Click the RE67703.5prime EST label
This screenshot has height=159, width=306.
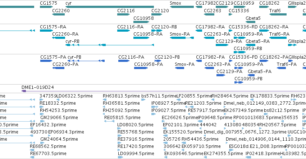[x=48, y=154]
